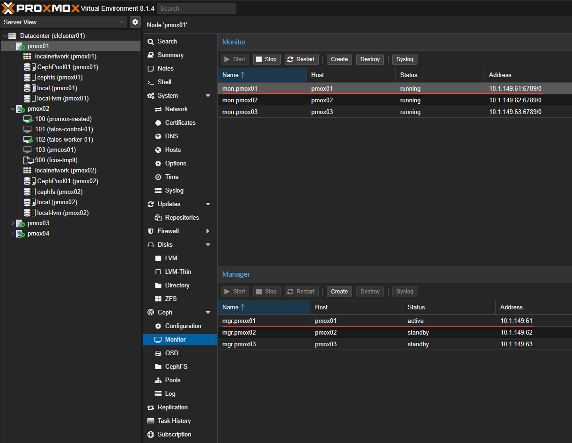The width and height of the screenshot is (572, 443).
Task: Click the top Search input field
Action: 197,8
